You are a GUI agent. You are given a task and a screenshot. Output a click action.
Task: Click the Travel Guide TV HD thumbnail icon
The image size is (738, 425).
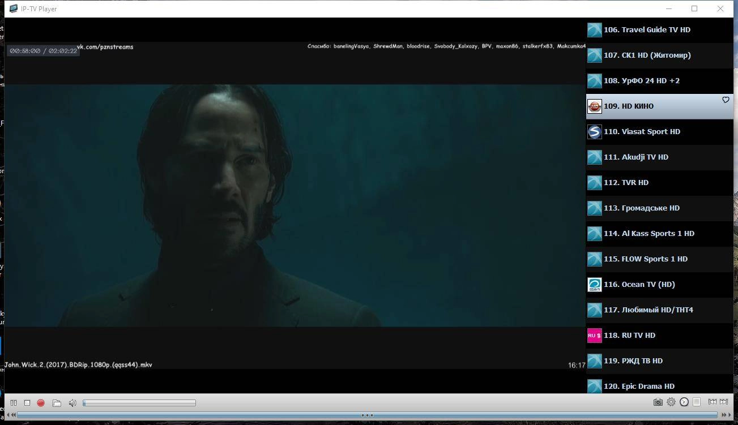pyautogui.click(x=594, y=30)
